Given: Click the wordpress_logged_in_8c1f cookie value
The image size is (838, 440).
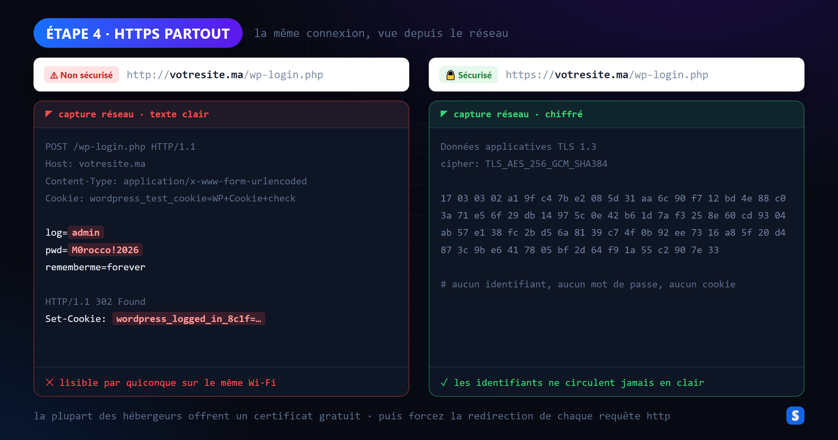Looking at the screenshot, I should click(189, 319).
